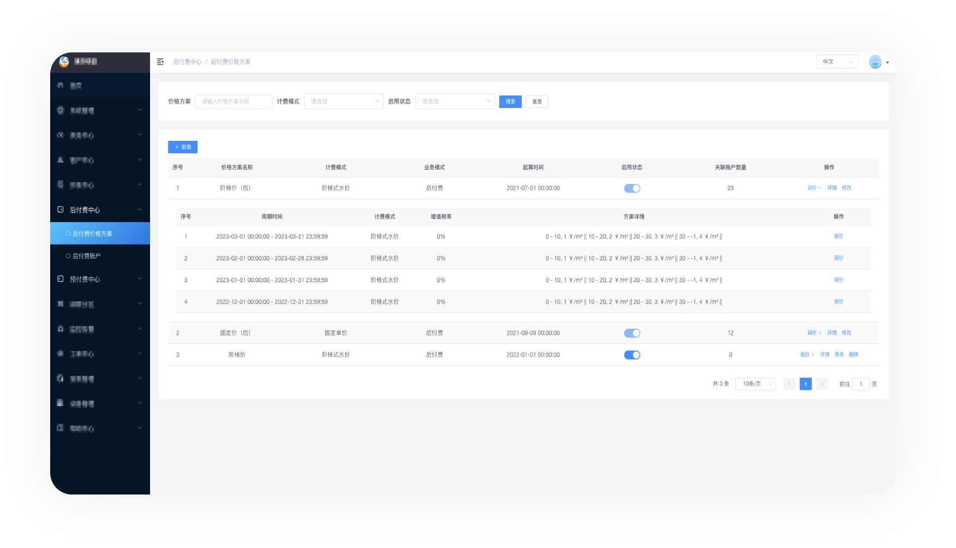Open the 10条/页 page size dropdown
The width and height of the screenshot is (956, 548).
coord(755,384)
